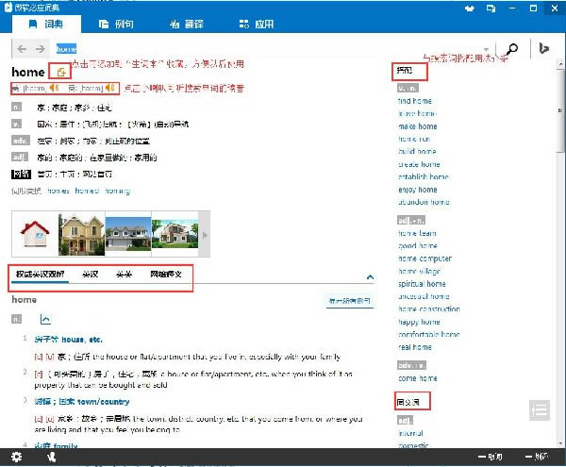Go back with the left arrow
This screenshot has width=566, height=467.
point(22,49)
